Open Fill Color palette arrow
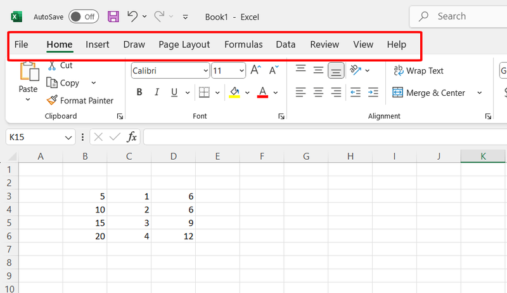Viewport: 507px width, 293px height. tap(247, 93)
